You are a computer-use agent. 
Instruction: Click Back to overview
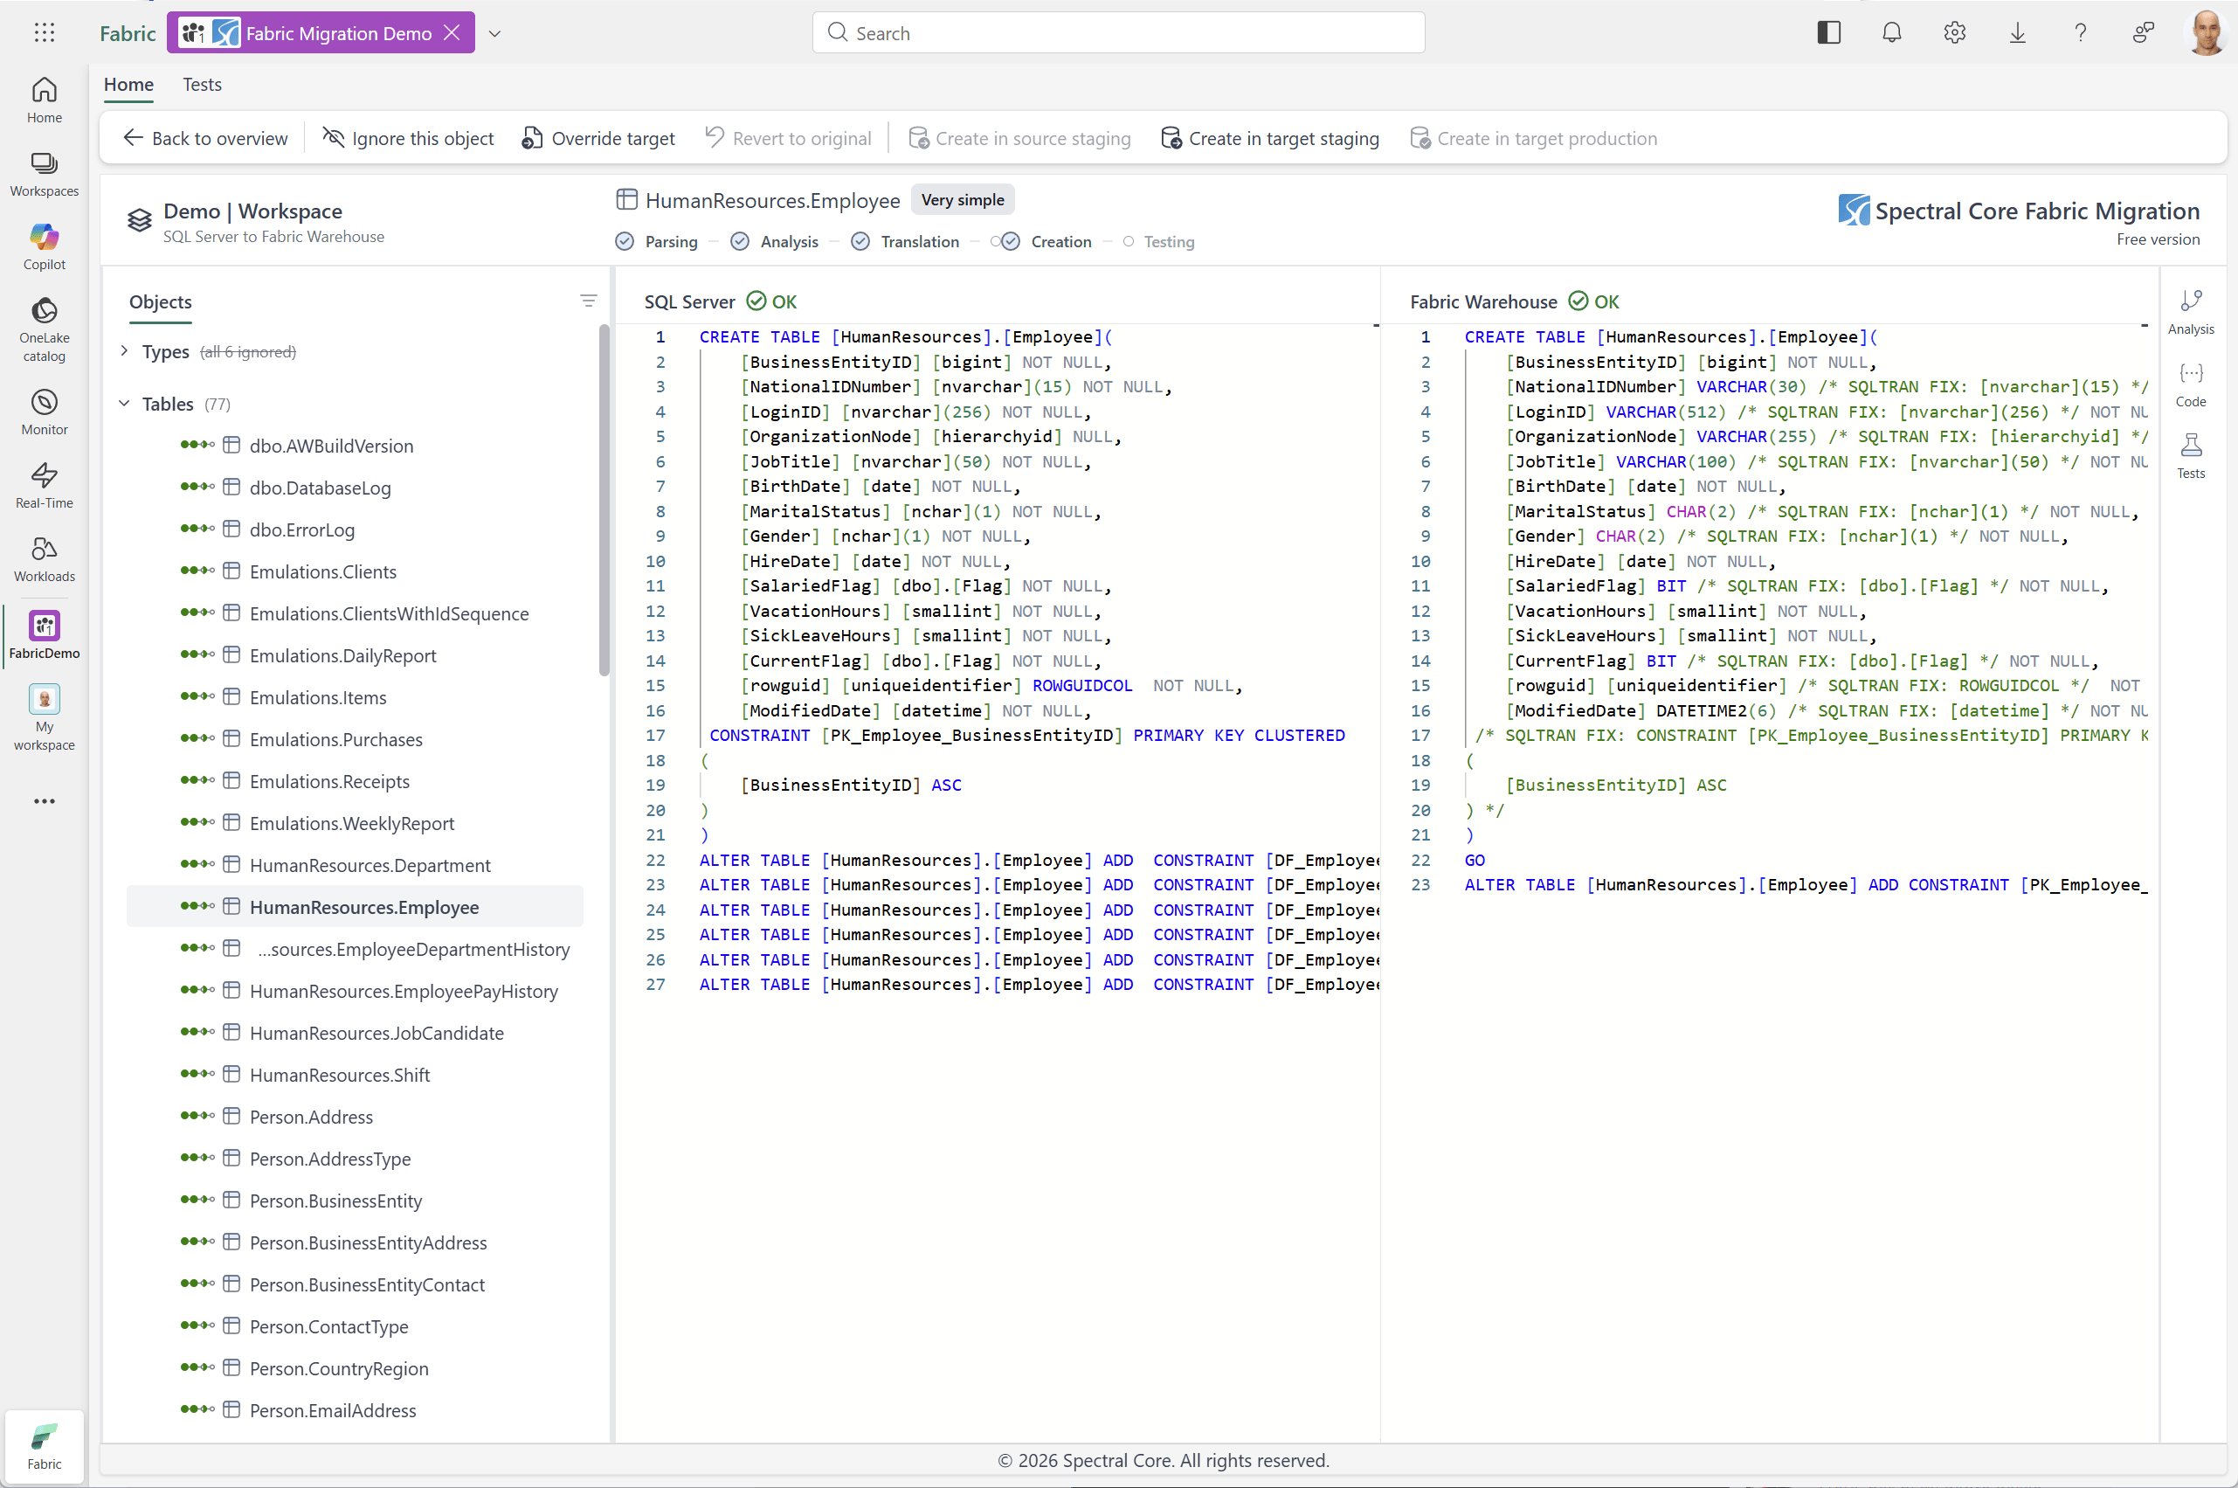coord(206,139)
